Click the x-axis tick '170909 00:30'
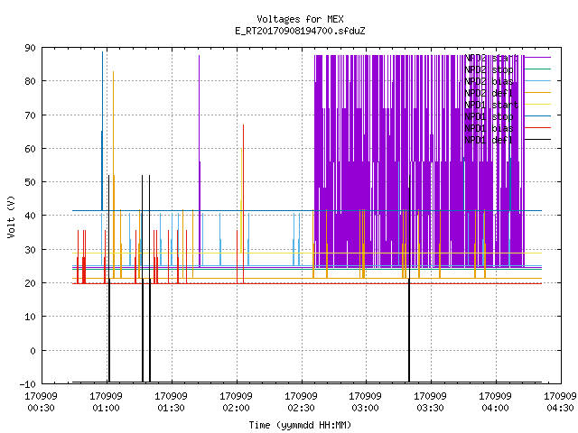This screenshot has height=433, width=578. coord(41,402)
